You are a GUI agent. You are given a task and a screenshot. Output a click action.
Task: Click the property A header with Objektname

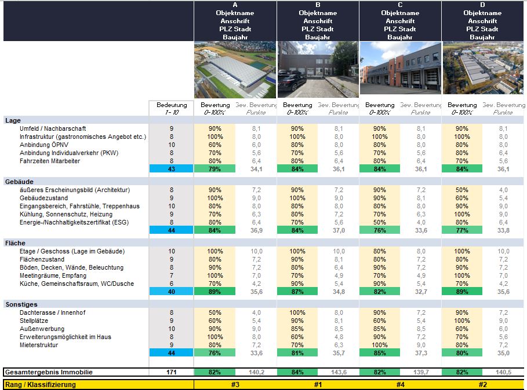pos(235,21)
